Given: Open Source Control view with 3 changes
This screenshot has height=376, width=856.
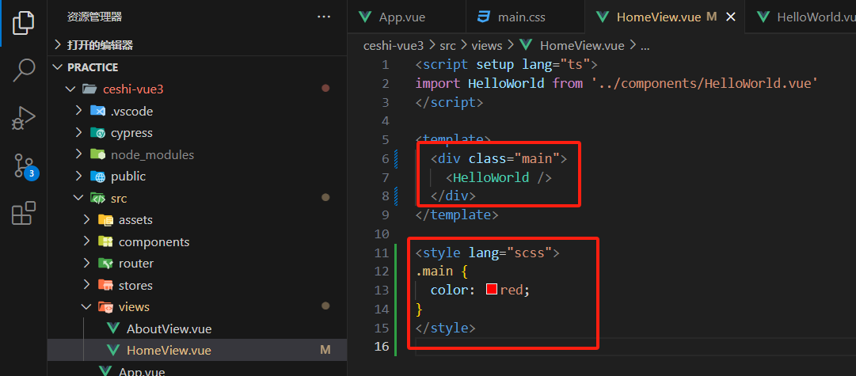Looking at the screenshot, I should click(x=25, y=166).
